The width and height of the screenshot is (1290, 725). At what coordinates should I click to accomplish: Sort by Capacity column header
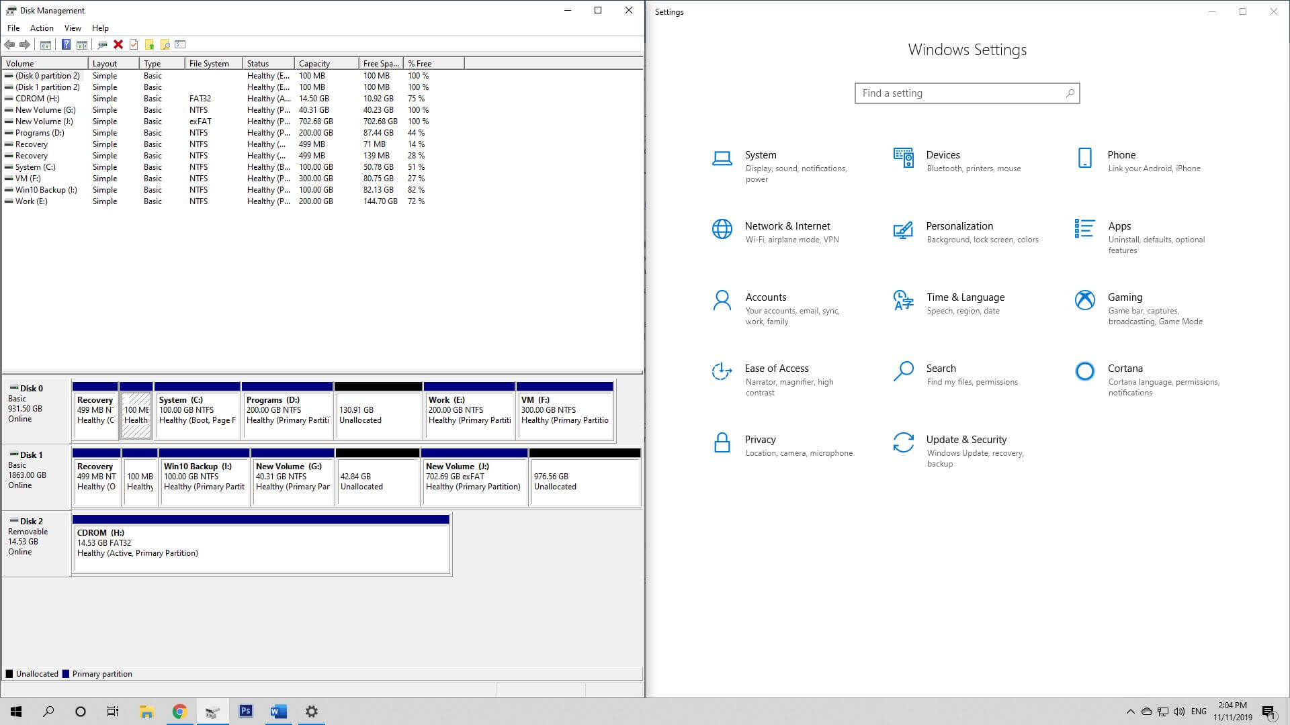[327, 64]
